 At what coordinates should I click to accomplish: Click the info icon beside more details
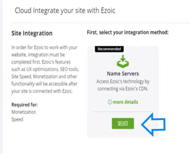pyautogui.click(x=110, y=102)
